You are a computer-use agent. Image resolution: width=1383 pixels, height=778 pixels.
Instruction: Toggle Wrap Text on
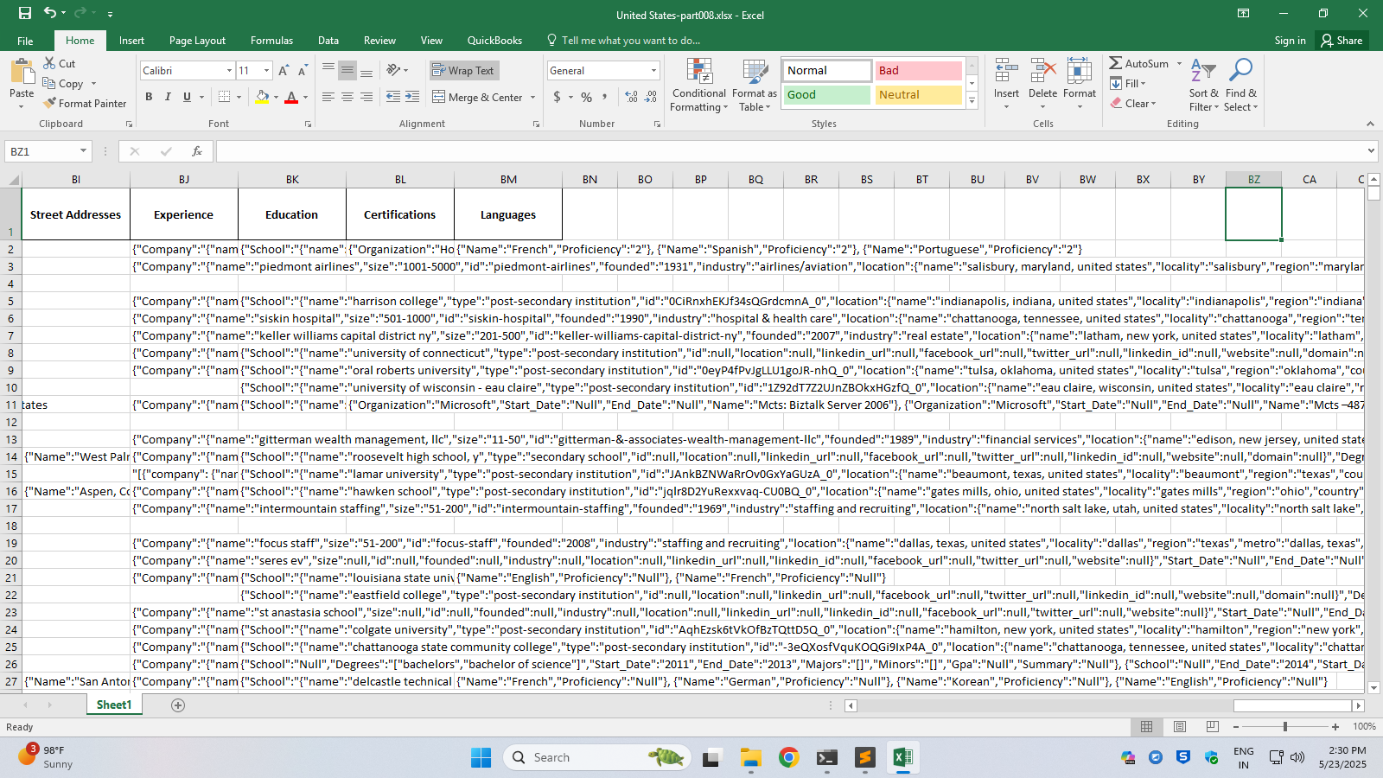(464, 71)
